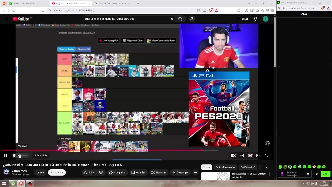Open the browser main hamburger menu

[273, 10]
